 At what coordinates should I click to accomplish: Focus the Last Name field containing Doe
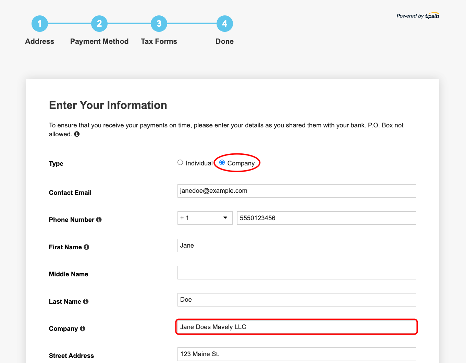(297, 300)
